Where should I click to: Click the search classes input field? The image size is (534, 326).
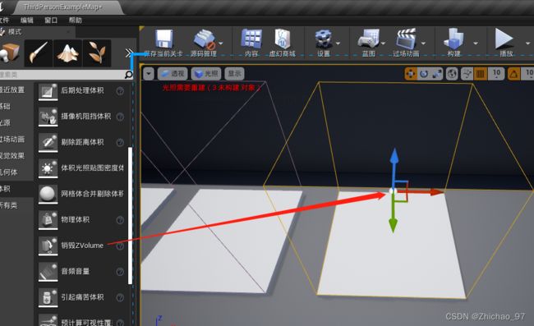[62, 75]
